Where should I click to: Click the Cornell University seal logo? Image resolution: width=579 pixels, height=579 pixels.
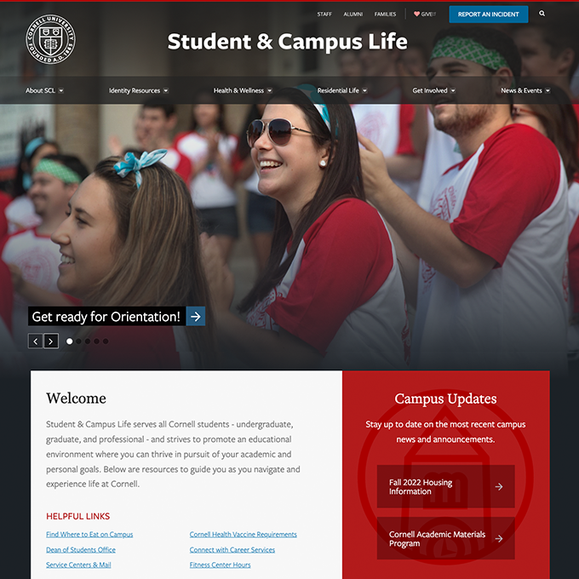(x=50, y=39)
